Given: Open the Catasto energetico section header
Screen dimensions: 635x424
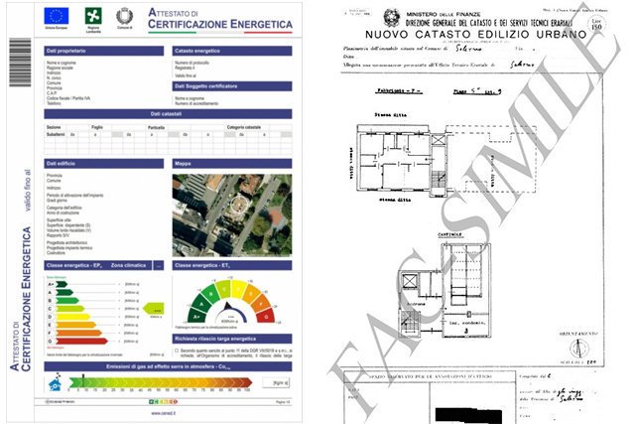Looking at the screenshot, I should tap(232, 51).
